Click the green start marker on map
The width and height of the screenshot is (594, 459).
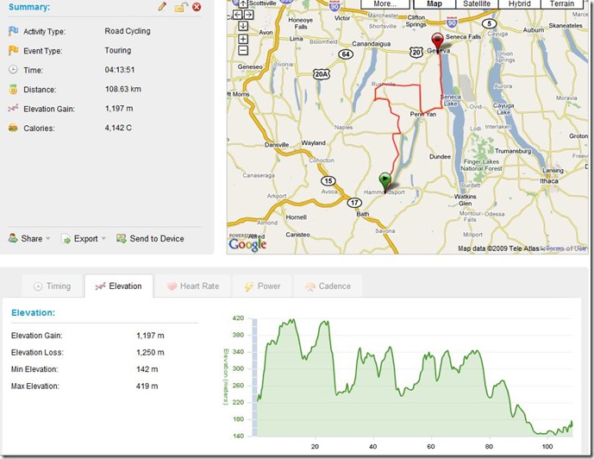[x=385, y=181]
